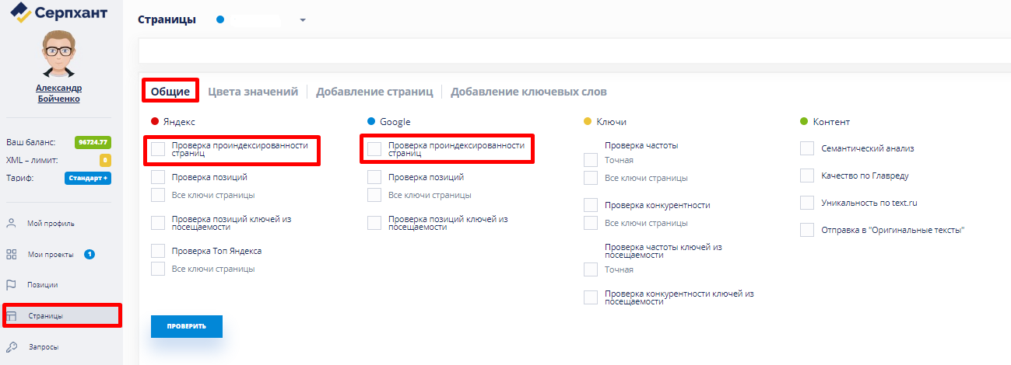Click the Стандарт+ tariff badge

point(87,178)
